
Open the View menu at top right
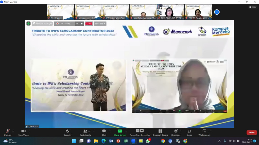click(253, 7)
